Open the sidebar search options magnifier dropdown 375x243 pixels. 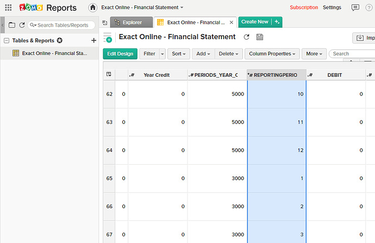33,25
